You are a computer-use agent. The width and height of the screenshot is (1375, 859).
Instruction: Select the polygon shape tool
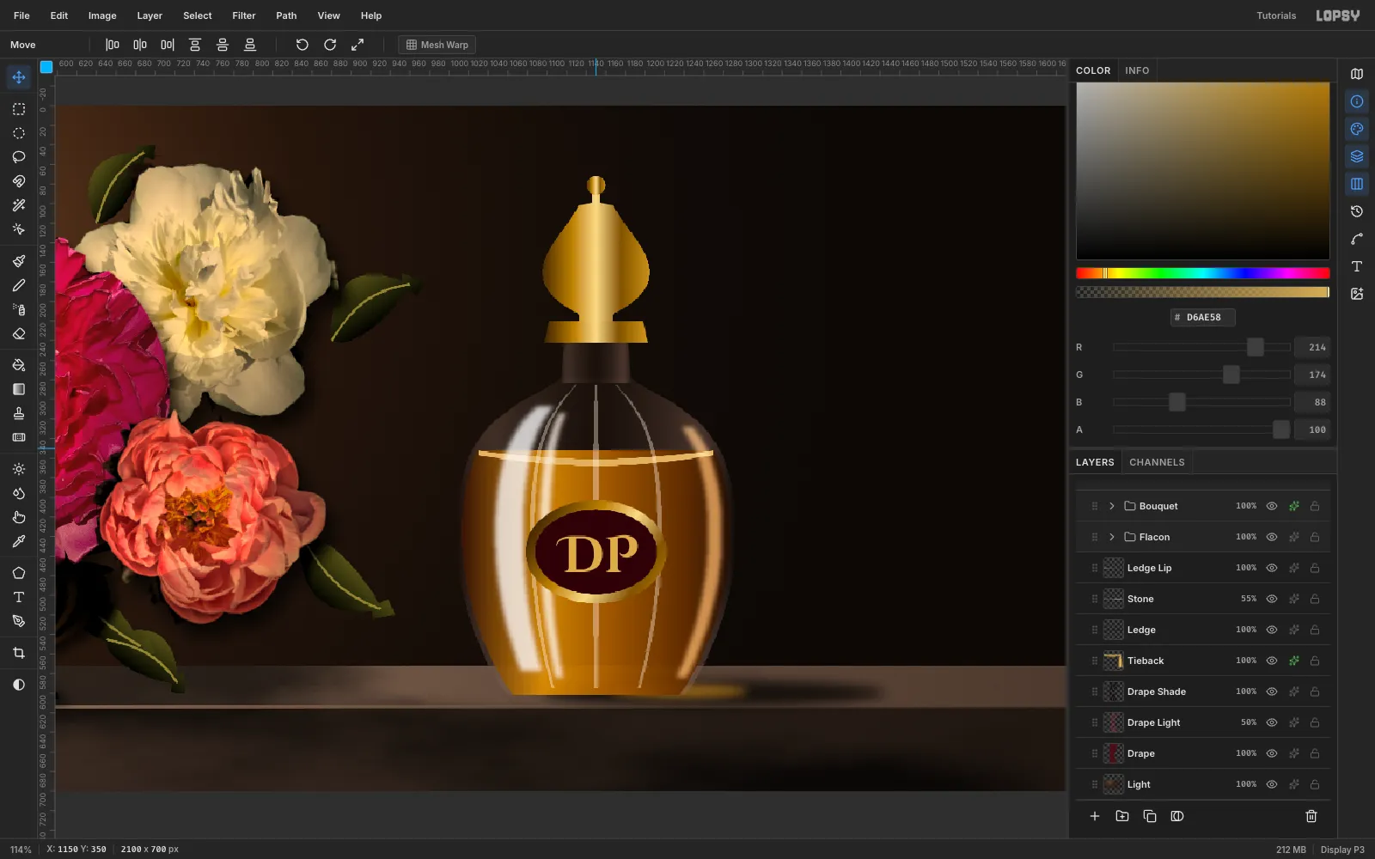click(19, 573)
